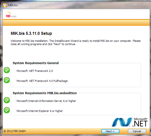
Task: Select 'Microsoft Internet-Information-Server 6 or higher' text
Action: click(46, 101)
